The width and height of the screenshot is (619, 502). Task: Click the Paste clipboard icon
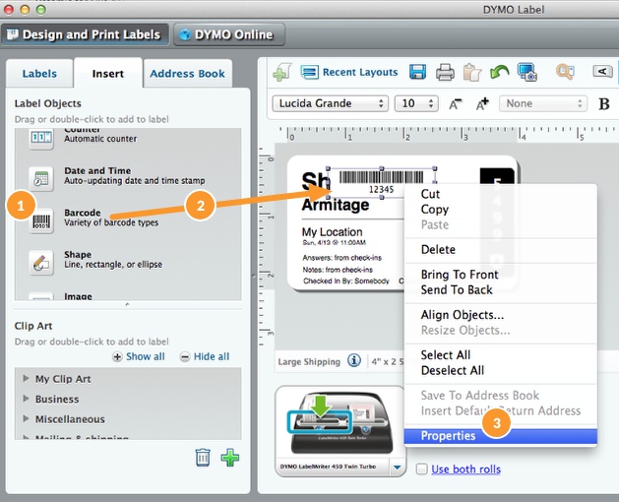point(472,72)
